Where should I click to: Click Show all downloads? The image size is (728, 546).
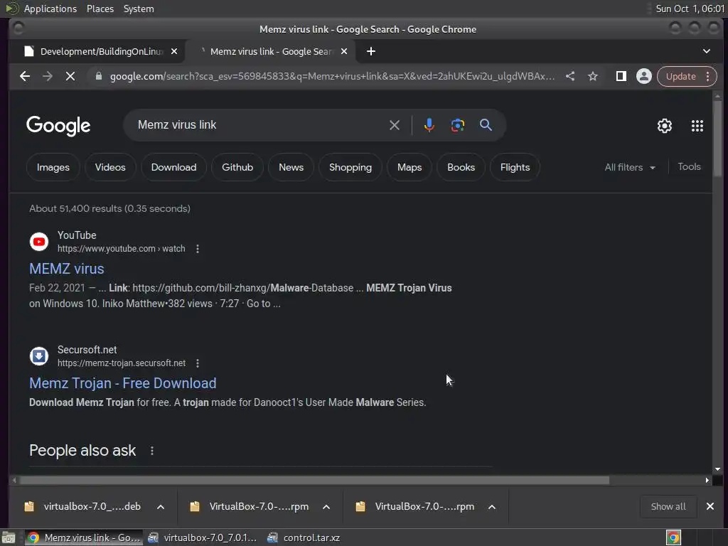point(668,506)
